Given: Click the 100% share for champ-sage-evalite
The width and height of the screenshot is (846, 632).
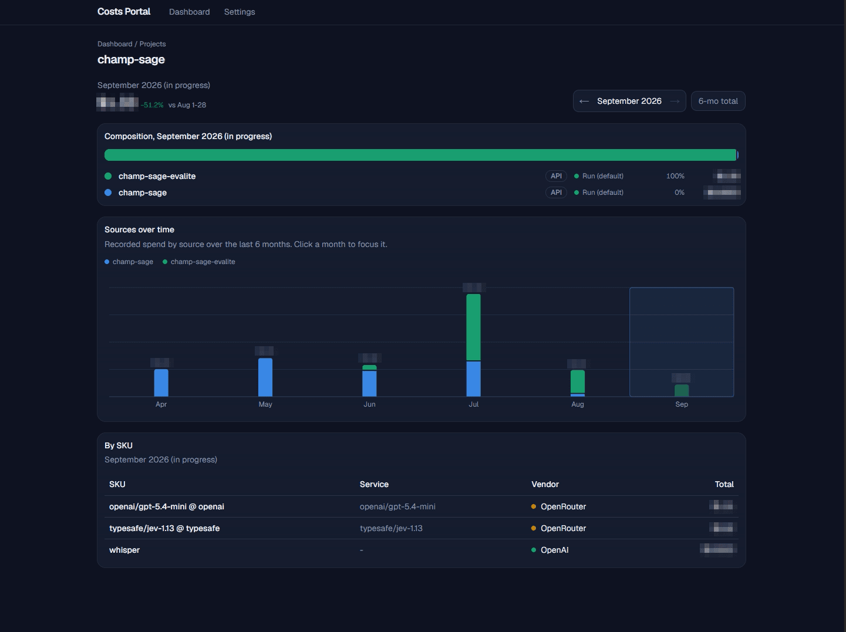Looking at the screenshot, I should pyautogui.click(x=675, y=176).
